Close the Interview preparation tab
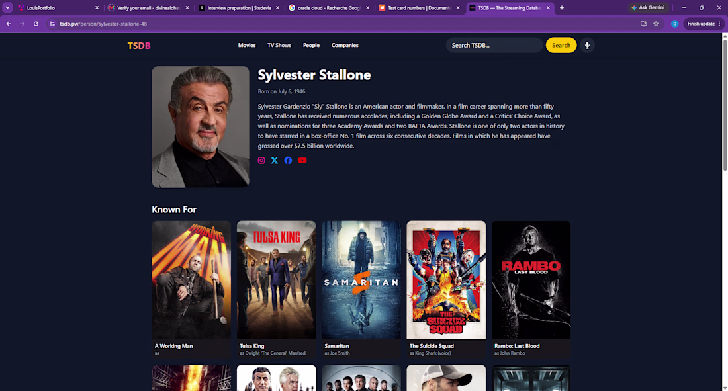This screenshot has width=728, height=391. [x=277, y=7]
